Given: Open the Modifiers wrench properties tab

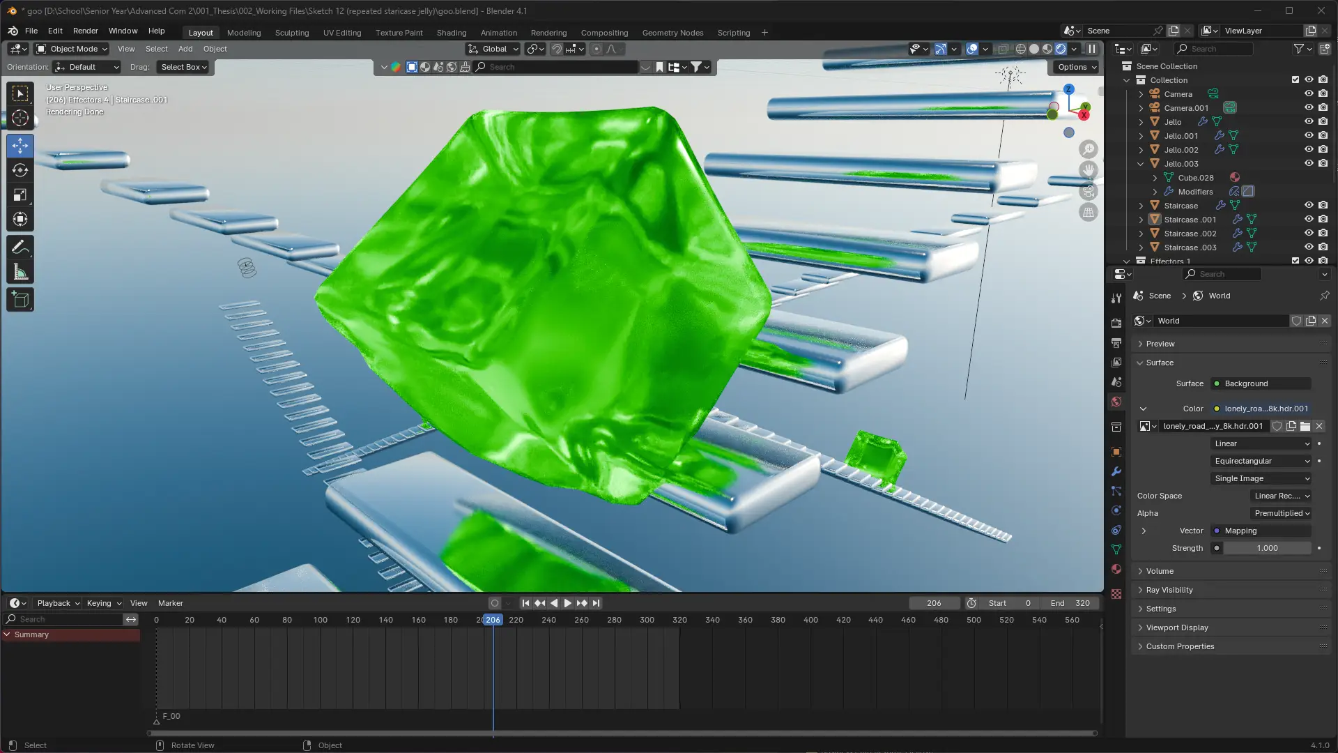Looking at the screenshot, I should pyautogui.click(x=1116, y=471).
